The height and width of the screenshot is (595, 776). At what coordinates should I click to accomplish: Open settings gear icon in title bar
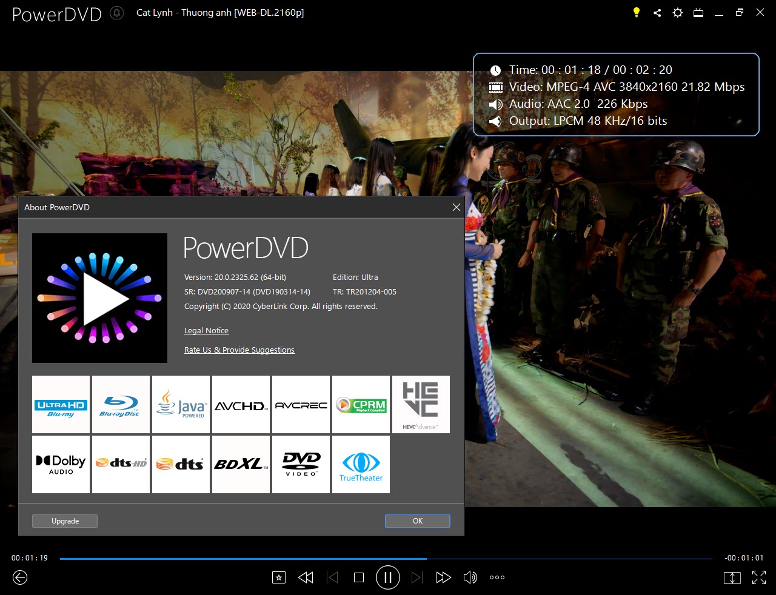(678, 13)
